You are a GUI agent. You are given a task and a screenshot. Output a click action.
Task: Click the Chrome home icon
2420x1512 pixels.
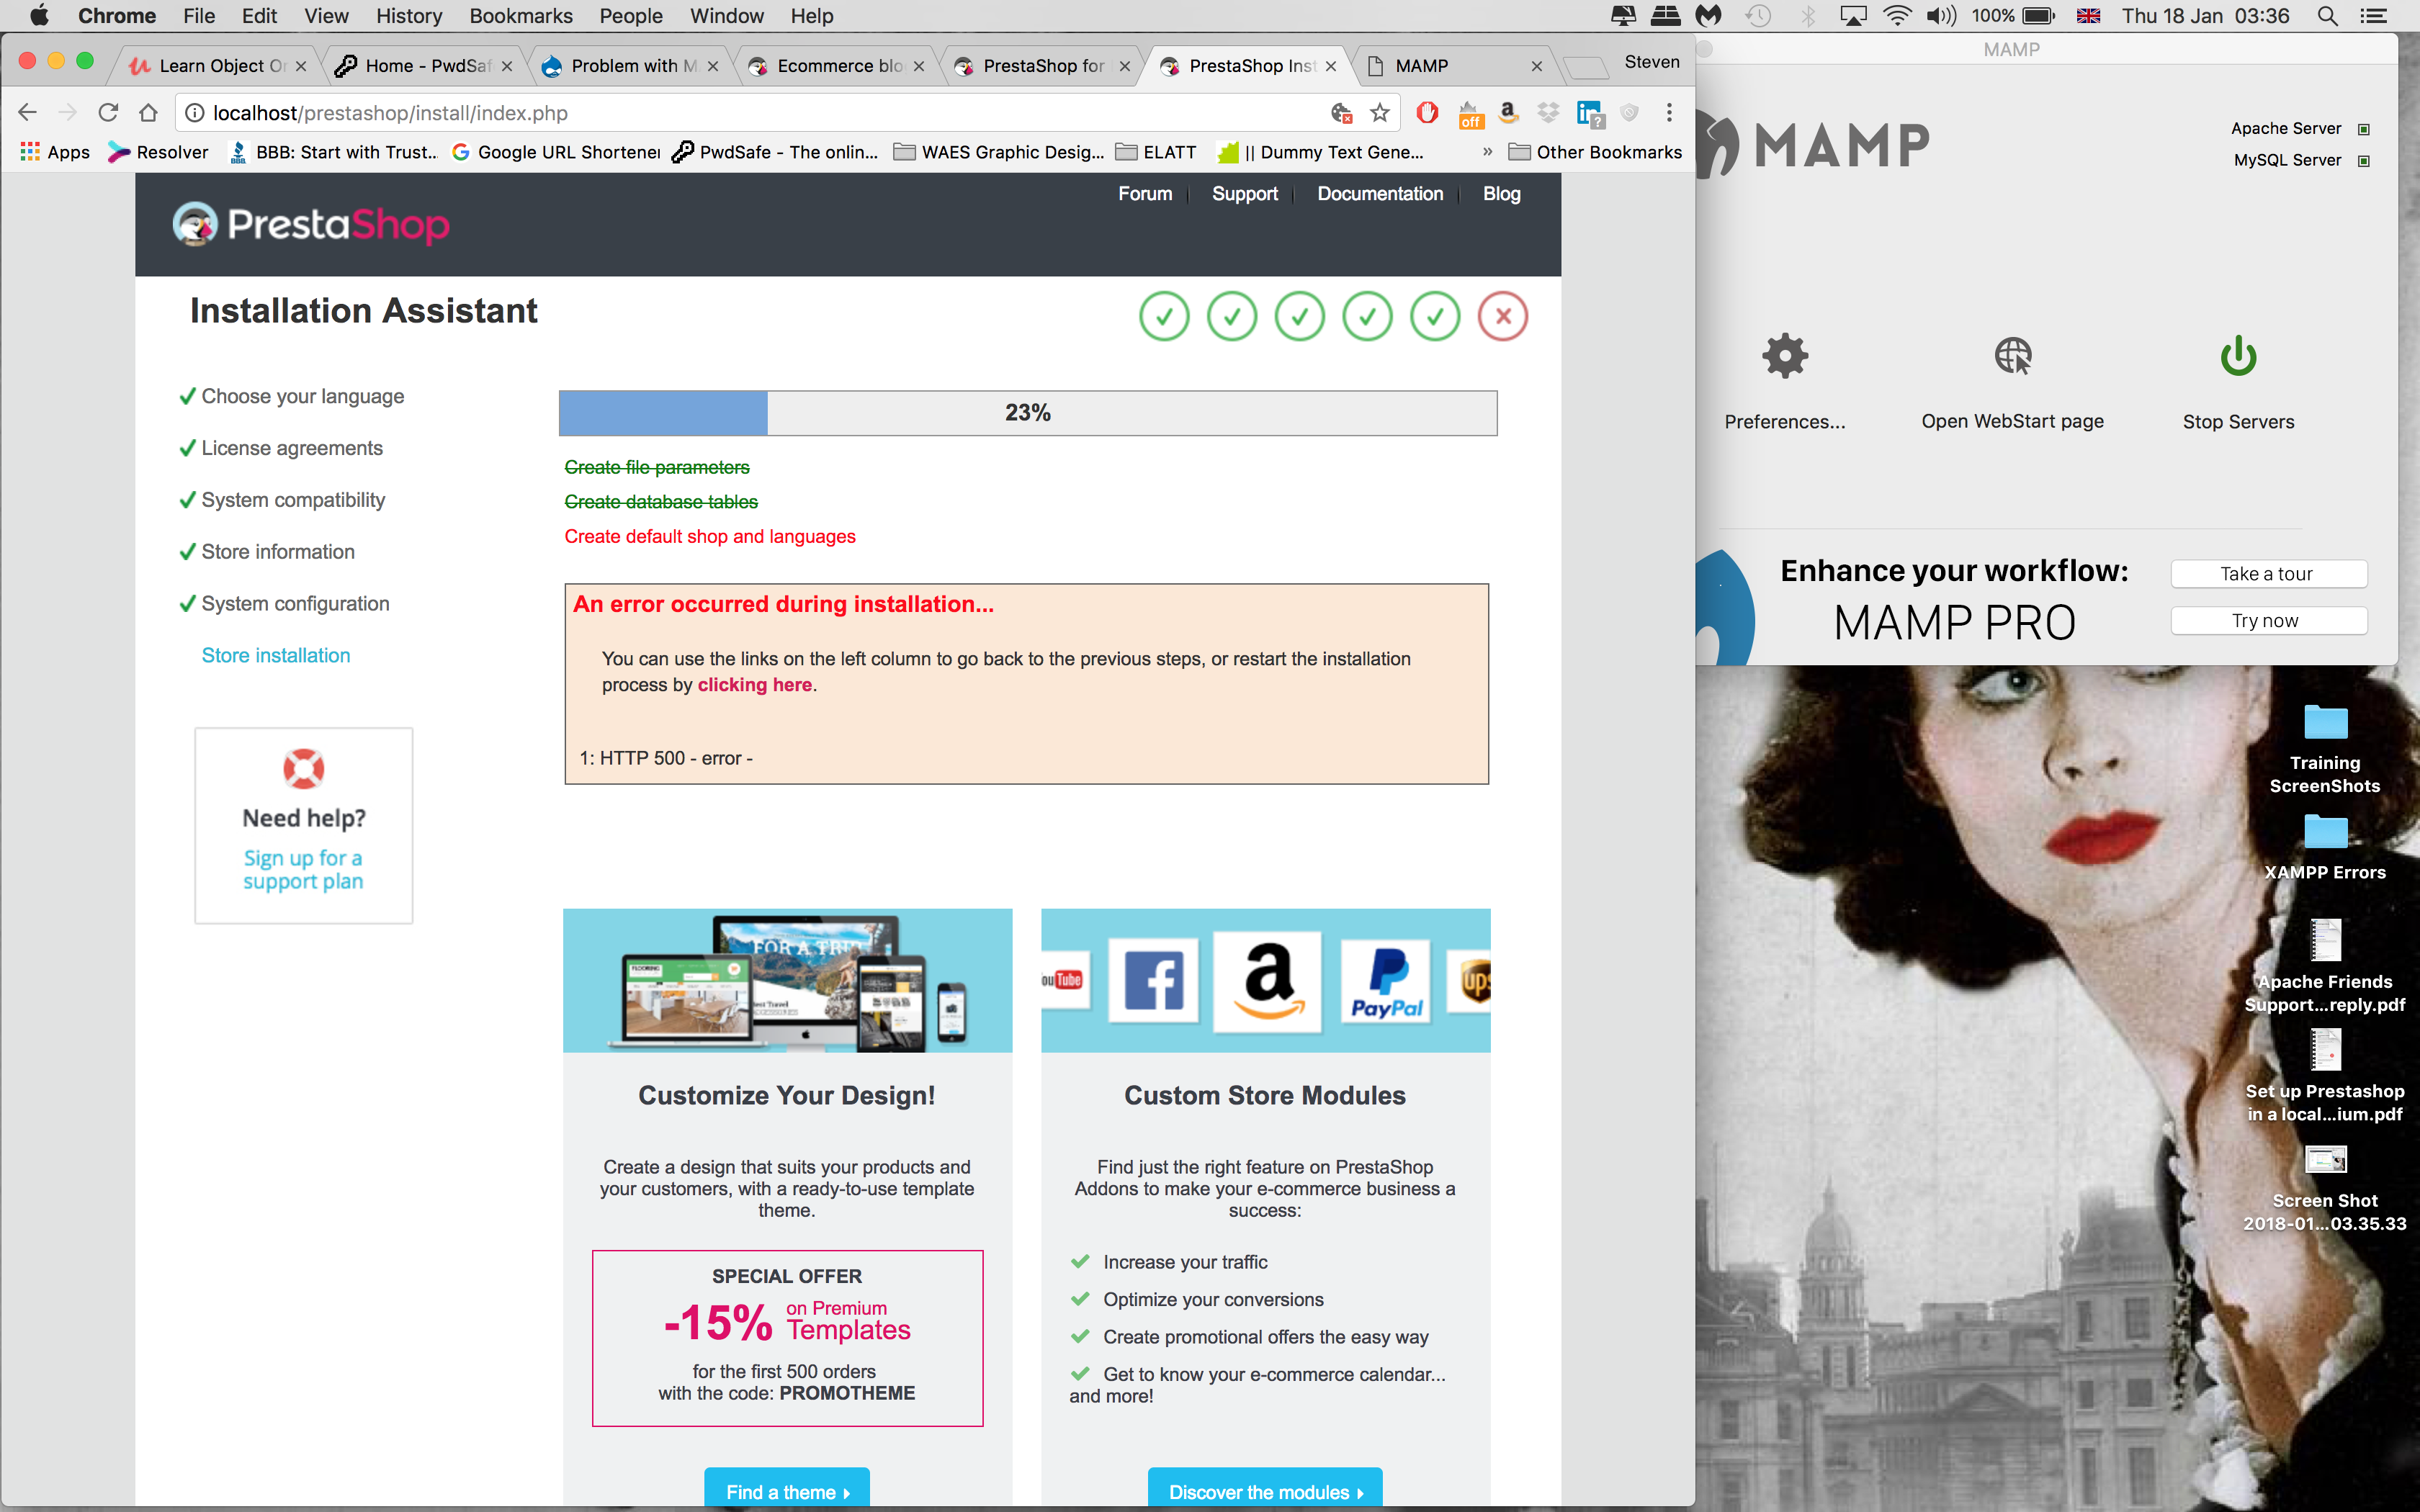tap(149, 113)
